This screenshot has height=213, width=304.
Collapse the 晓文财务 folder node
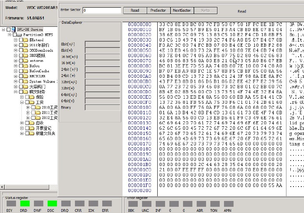click(16, 92)
